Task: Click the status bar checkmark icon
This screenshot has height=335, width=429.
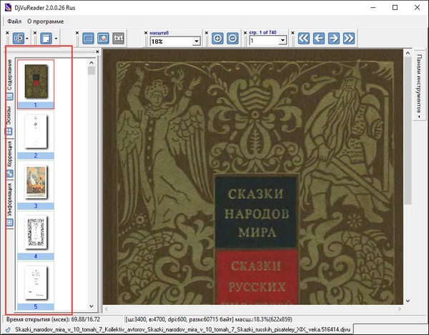Action: (x=8, y=329)
